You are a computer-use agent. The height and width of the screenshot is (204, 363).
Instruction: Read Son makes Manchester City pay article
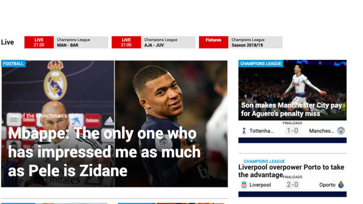291,110
